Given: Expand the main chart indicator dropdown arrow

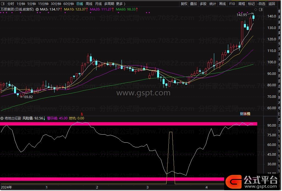Looking at the screenshot, I should [x=37, y=9].
